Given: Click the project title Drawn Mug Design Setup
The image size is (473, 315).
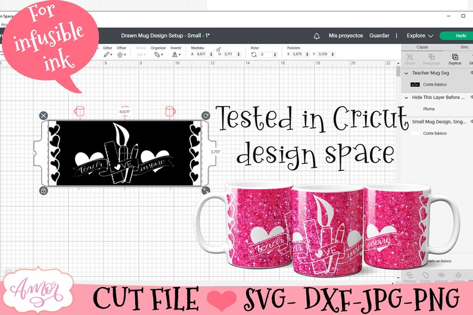Looking at the screenshot, I should point(165,36).
